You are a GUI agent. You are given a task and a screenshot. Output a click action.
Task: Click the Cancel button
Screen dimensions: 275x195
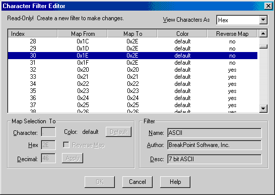(x=137, y=182)
